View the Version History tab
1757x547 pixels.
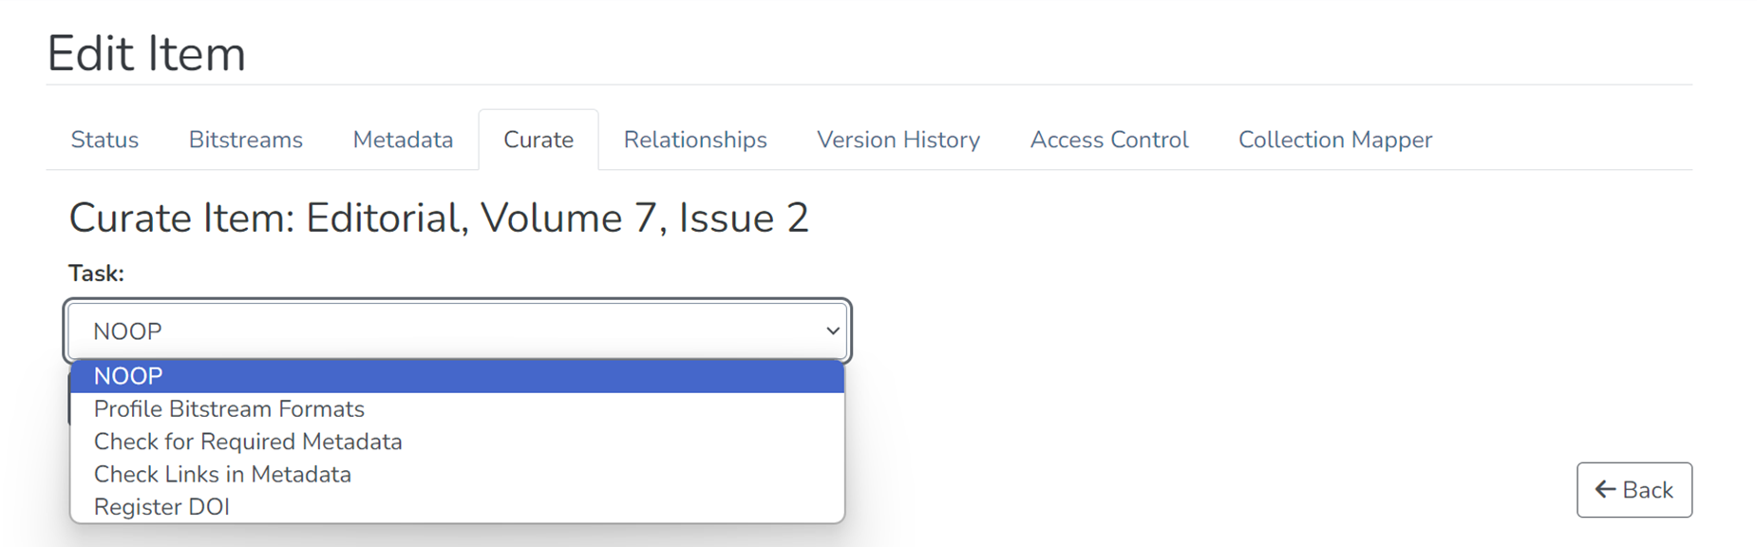point(897,140)
